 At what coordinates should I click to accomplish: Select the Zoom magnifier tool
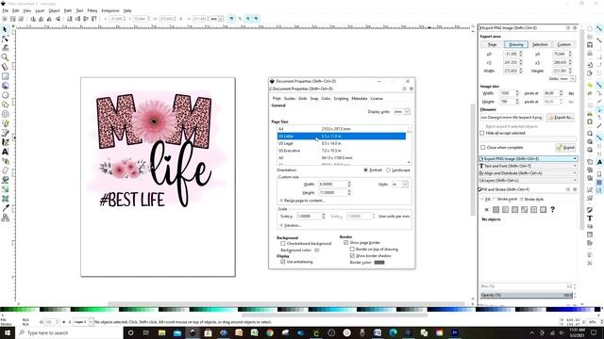coord(5,57)
